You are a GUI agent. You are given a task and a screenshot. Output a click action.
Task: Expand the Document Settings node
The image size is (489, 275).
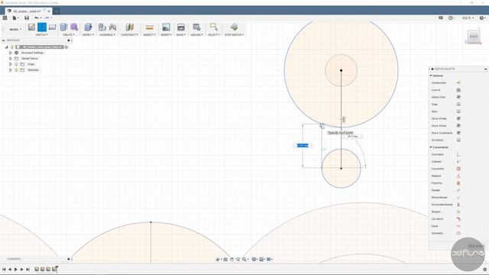tap(10, 53)
